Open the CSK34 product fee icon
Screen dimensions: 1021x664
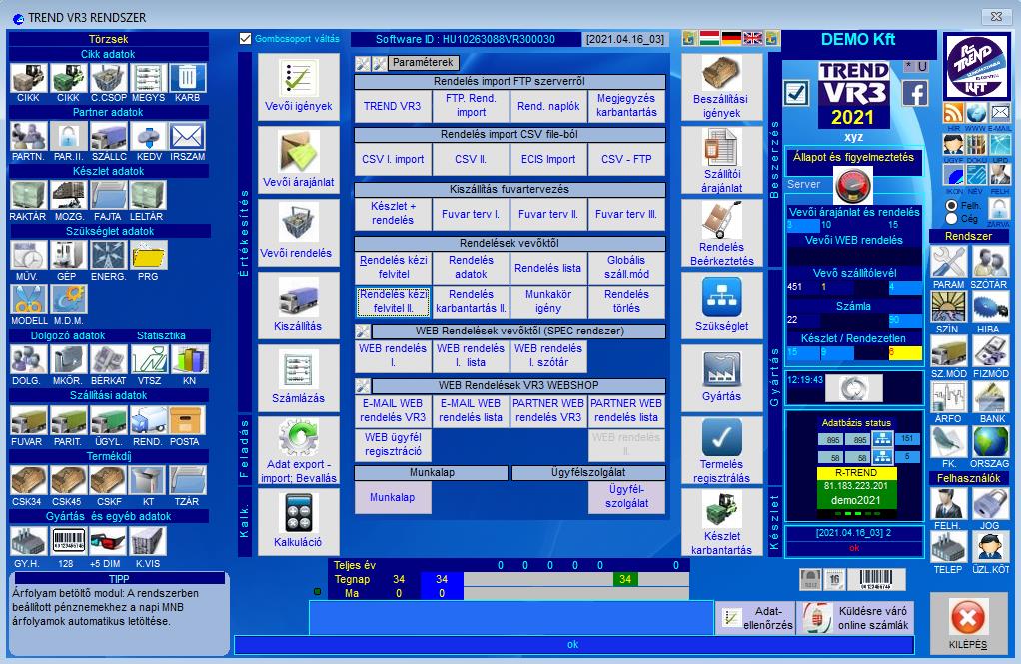tap(29, 481)
